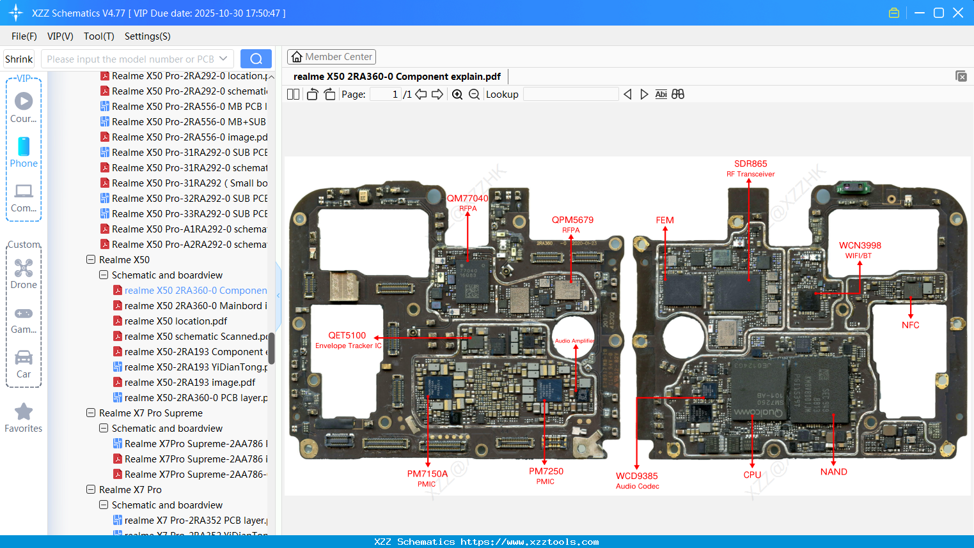Screen dimensions: 974x548
Task: Click the Member Center button
Action: (331, 57)
